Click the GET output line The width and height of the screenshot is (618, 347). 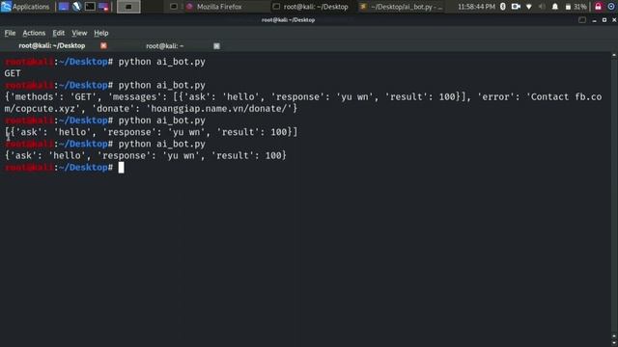pos(13,73)
